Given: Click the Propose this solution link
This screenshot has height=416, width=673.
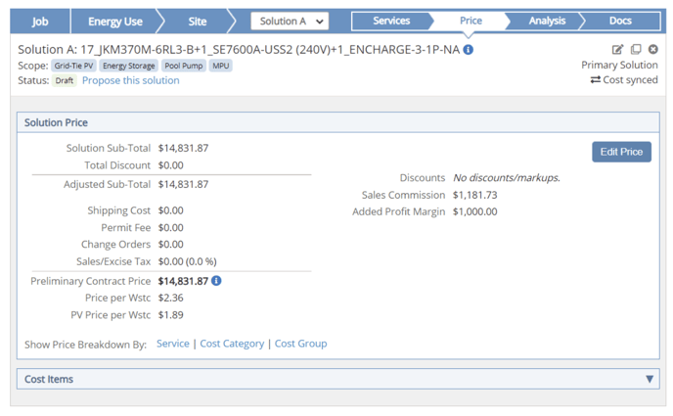Looking at the screenshot, I should (x=130, y=80).
